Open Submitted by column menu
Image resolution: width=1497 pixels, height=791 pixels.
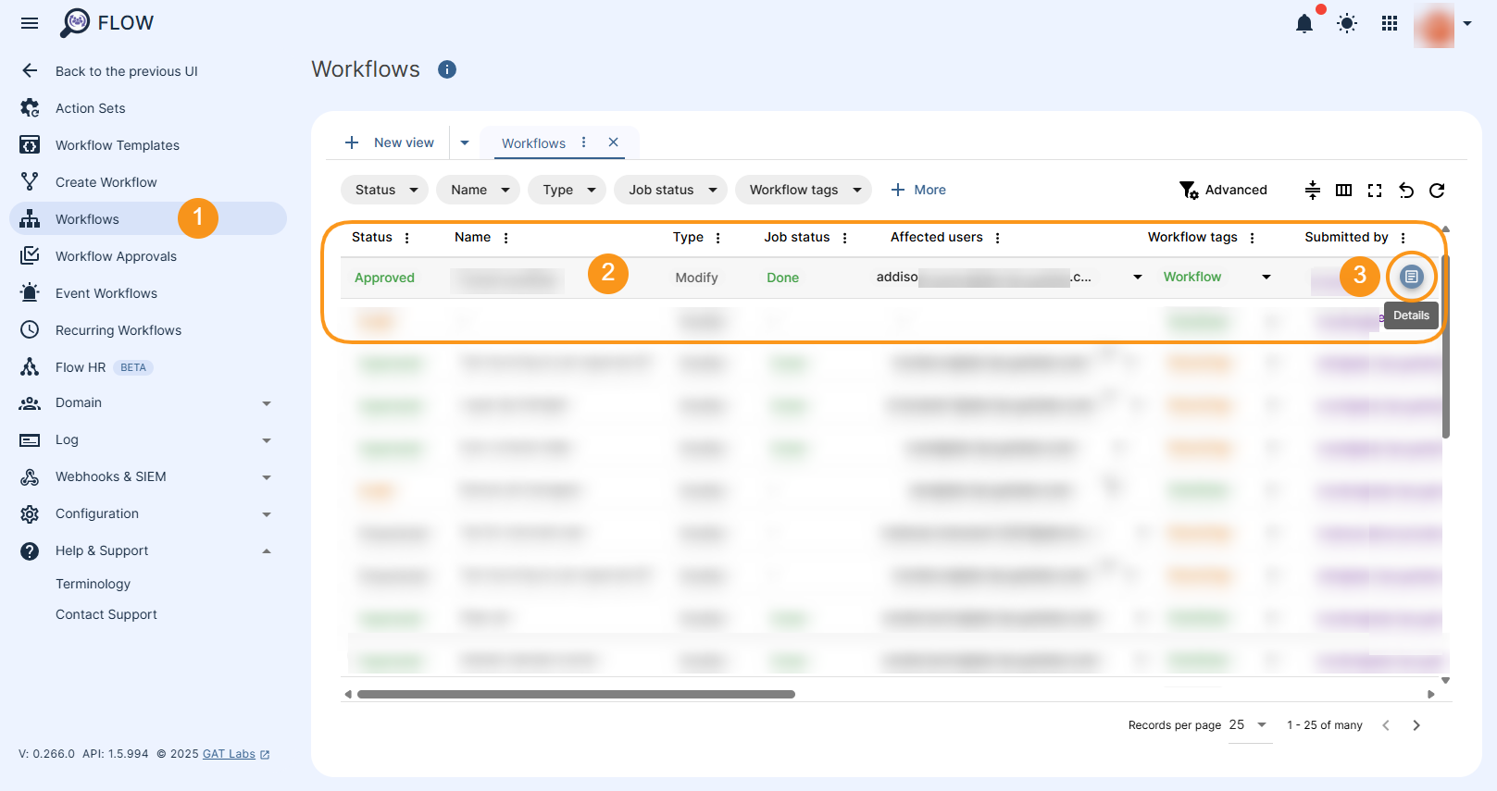(x=1403, y=238)
